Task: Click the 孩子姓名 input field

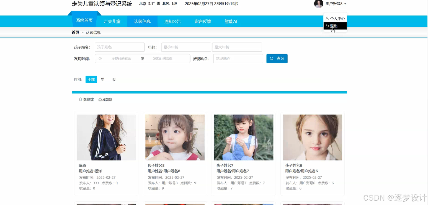Action: tap(119, 47)
